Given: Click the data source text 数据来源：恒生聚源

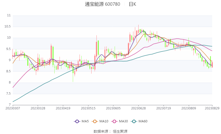Looking at the screenshot, I should pyautogui.click(x=110, y=131).
